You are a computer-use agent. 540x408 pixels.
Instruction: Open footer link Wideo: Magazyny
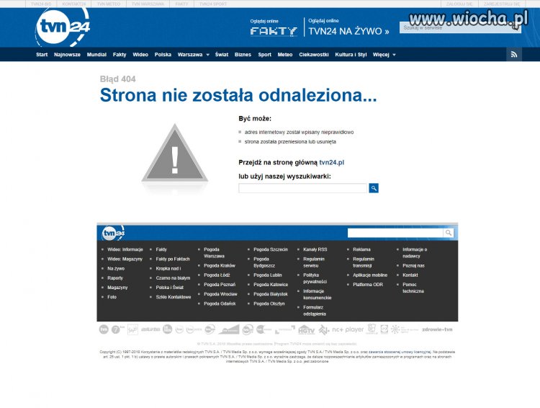tap(125, 259)
